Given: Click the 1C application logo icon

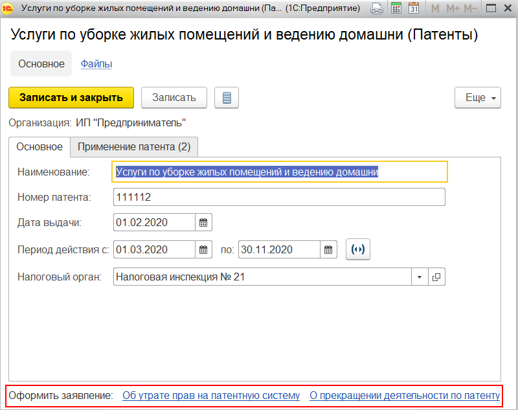Looking at the screenshot, I should point(7,8).
